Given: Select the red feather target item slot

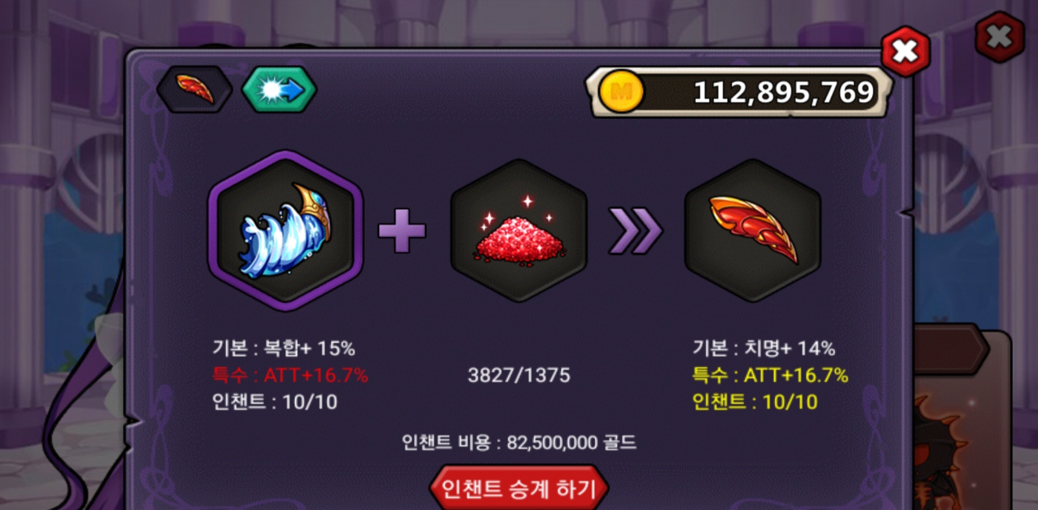Looking at the screenshot, I should pos(753,230).
